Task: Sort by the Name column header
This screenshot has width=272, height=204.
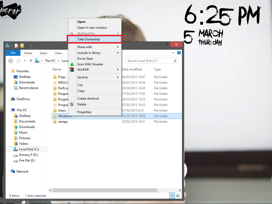Action: click(57, 69)
